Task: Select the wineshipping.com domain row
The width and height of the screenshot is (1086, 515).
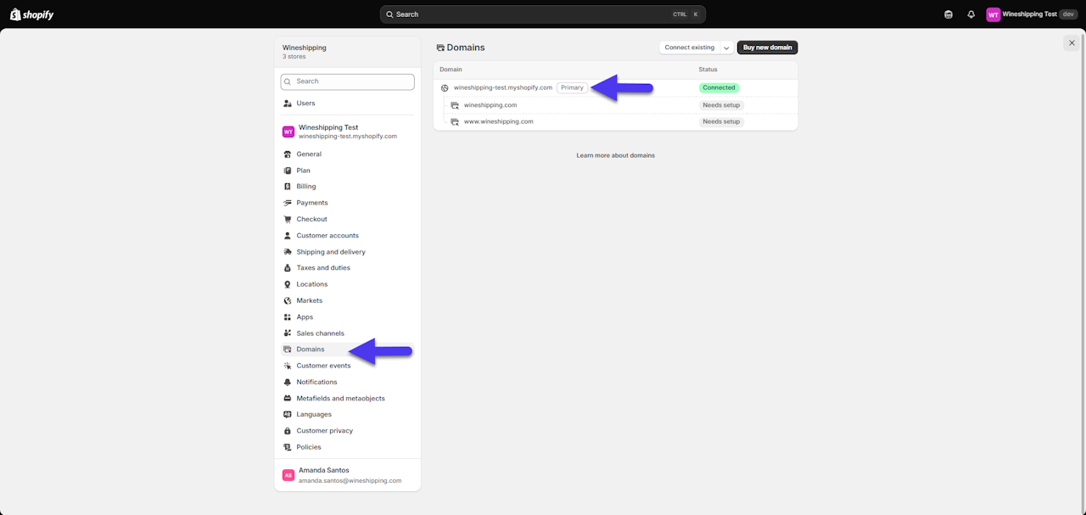Action: tap(616, 105)
